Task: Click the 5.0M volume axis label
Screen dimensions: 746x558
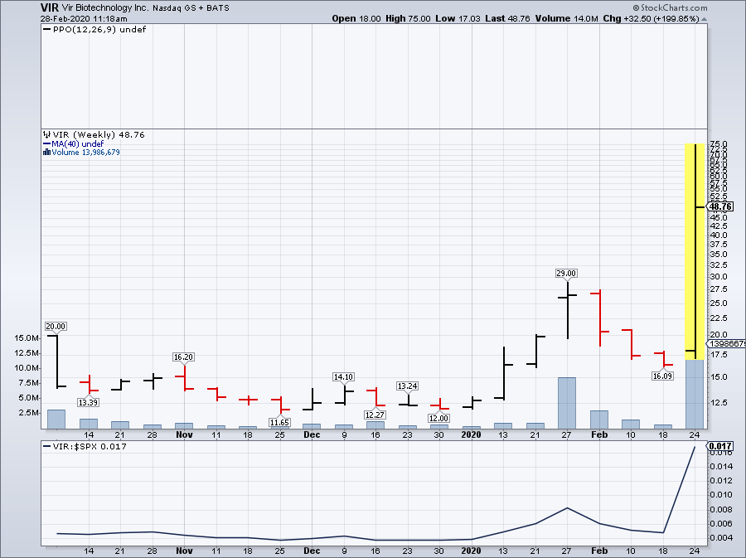Action: click(29, 398)
